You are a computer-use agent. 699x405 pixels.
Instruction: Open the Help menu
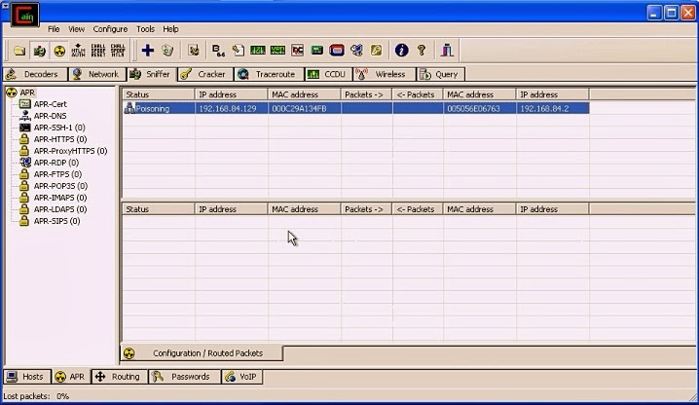(170, 29)
